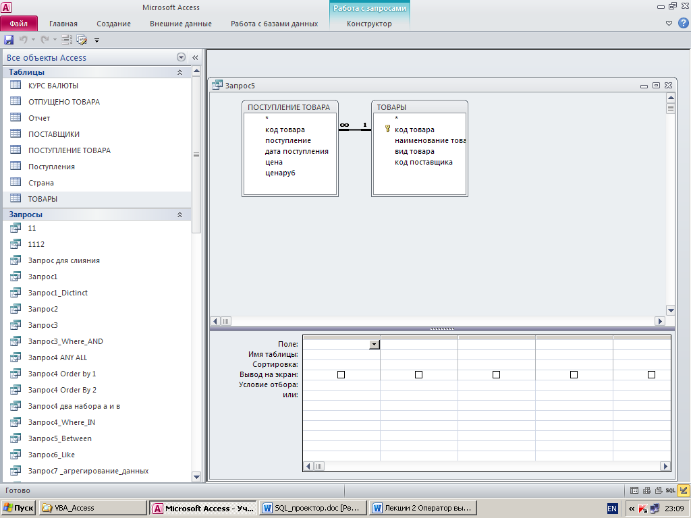Open the Конструктор ribbon tab
The width and height of the screenshot is (691, 518).
coord(369,24)
